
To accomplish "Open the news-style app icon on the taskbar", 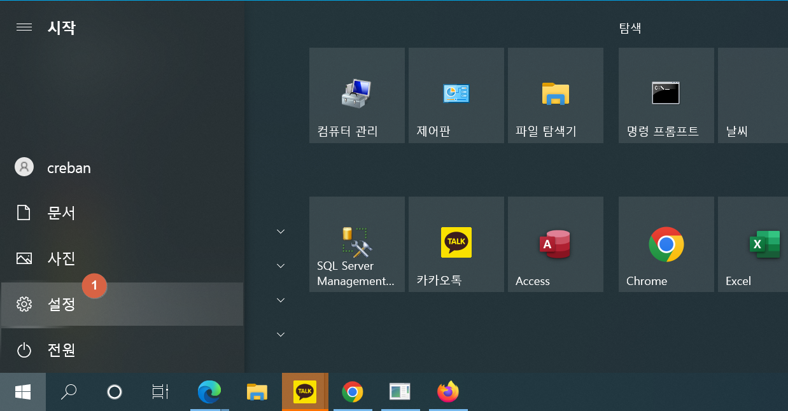I will click(x=400, y=392).
